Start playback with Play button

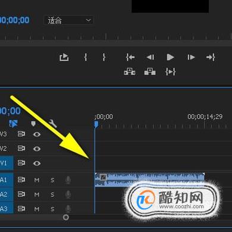tap(170, 57)
